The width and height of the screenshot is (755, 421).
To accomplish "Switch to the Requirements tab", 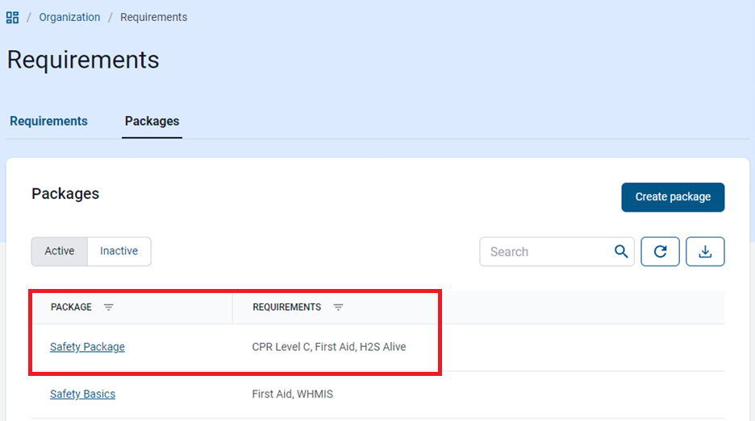I will point(48,122).
